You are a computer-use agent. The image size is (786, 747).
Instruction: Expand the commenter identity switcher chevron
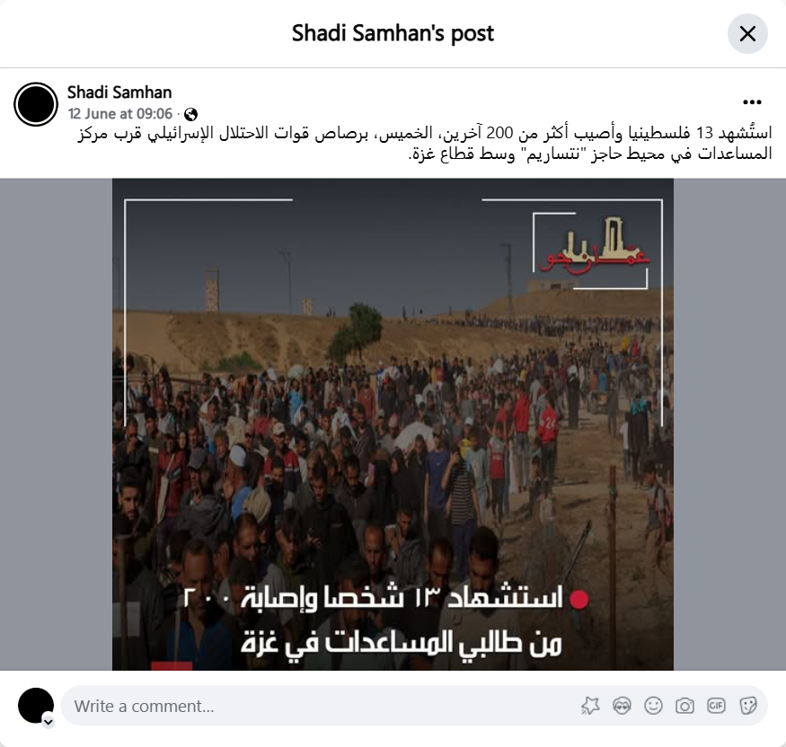point(49,723)
